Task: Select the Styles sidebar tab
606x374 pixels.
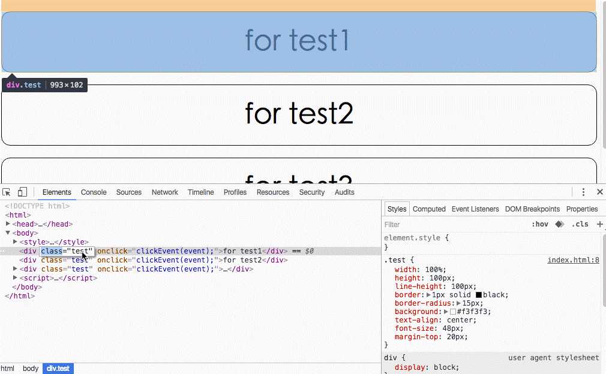Action: (397, 209)
